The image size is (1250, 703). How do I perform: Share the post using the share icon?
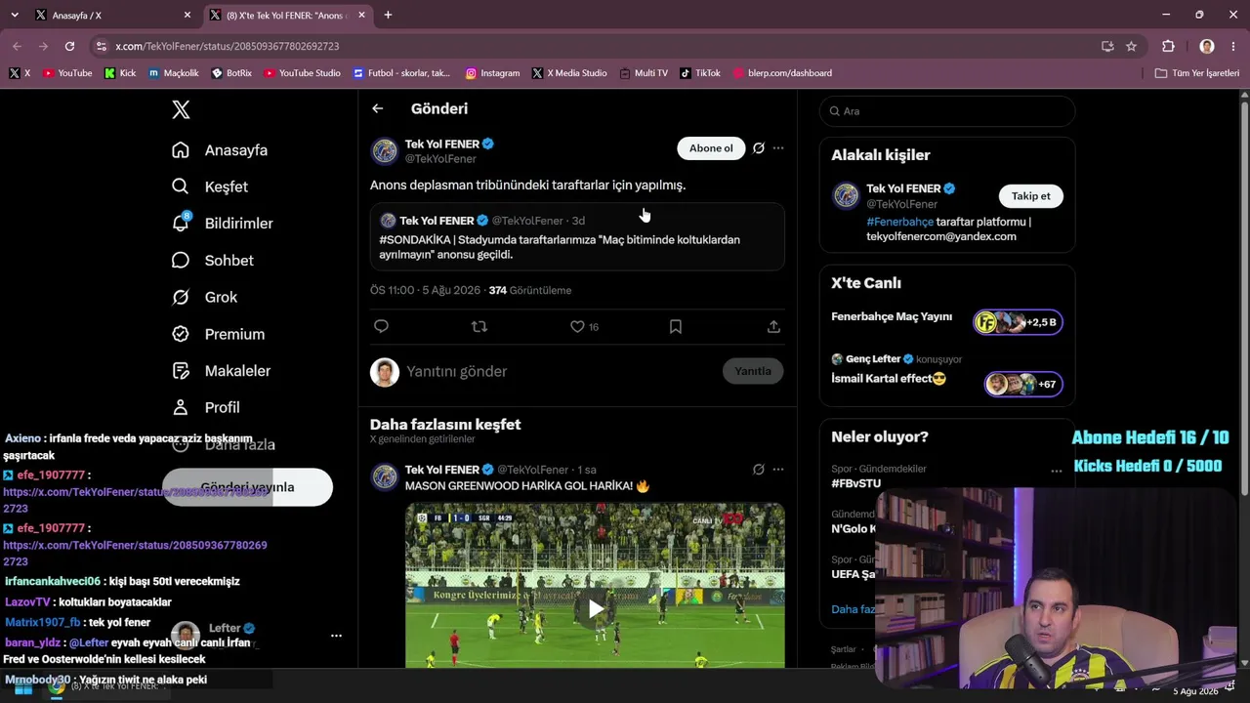tap(773, 327)
